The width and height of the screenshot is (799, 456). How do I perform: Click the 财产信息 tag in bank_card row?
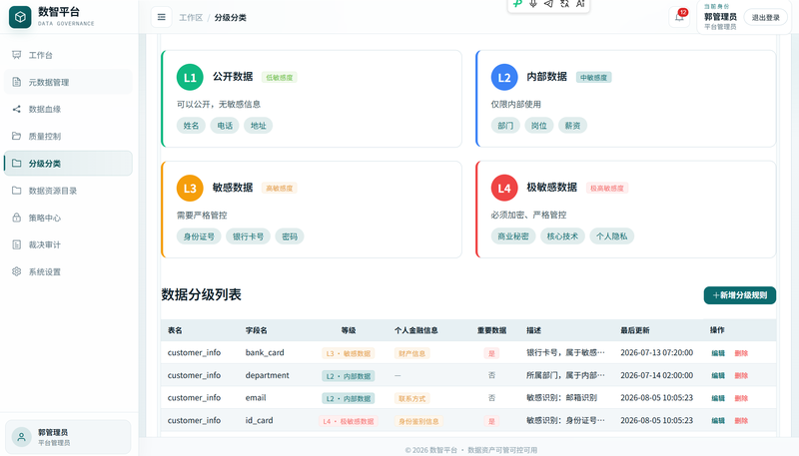(x=412, y=353)
